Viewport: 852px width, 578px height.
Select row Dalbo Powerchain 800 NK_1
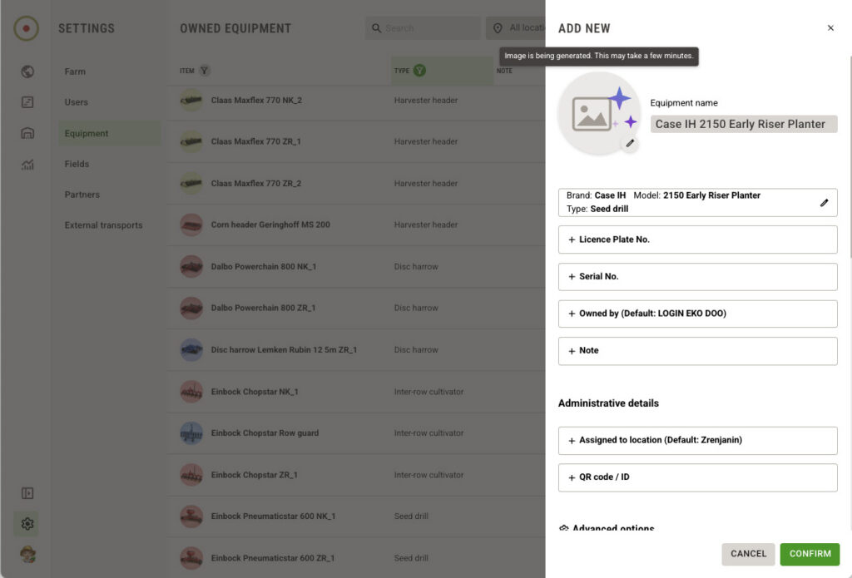coord(356,267)
